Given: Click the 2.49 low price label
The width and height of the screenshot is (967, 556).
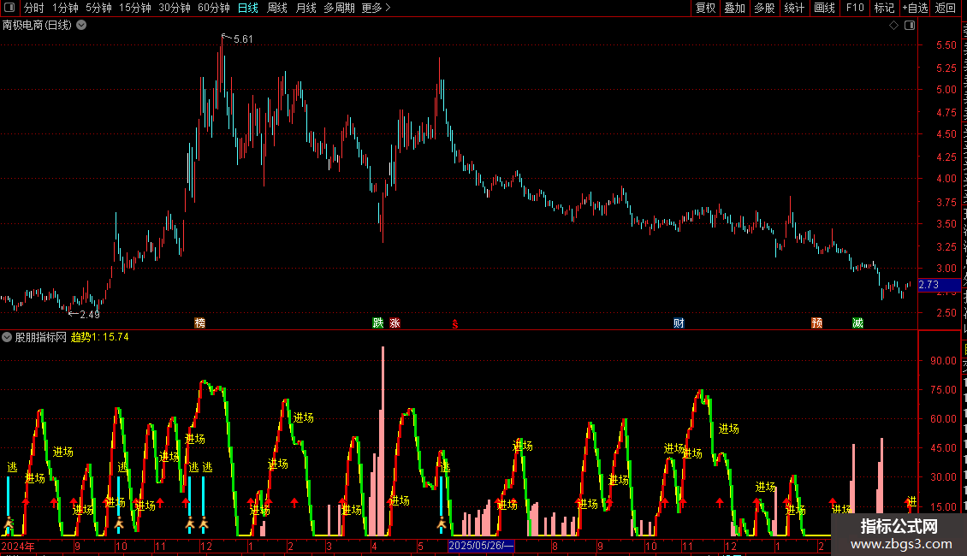Looking at the screenshot, I should coord(90,315).
